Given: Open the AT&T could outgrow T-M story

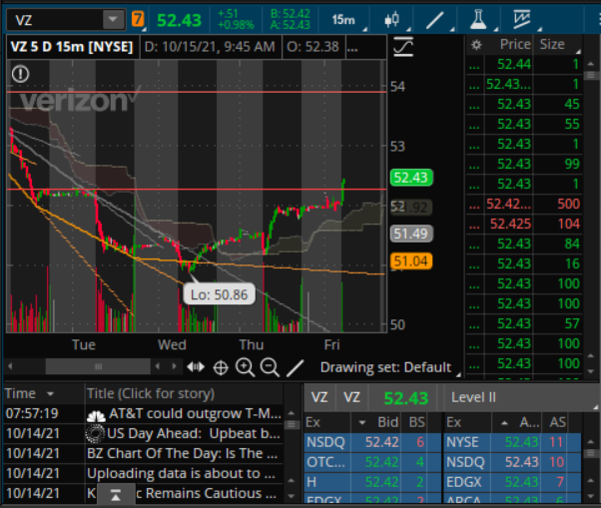Looking at the screenshot, I should coord(184,414).
